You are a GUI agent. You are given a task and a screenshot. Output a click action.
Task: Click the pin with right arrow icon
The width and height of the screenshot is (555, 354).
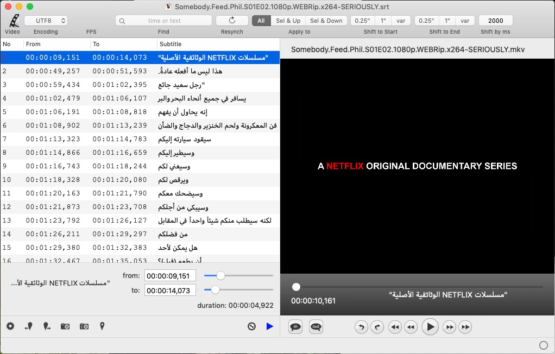coord(47,326)
